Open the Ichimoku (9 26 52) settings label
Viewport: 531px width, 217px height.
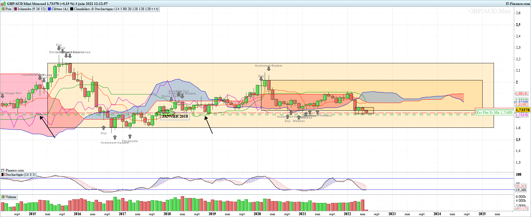click(x=31, y=9)
